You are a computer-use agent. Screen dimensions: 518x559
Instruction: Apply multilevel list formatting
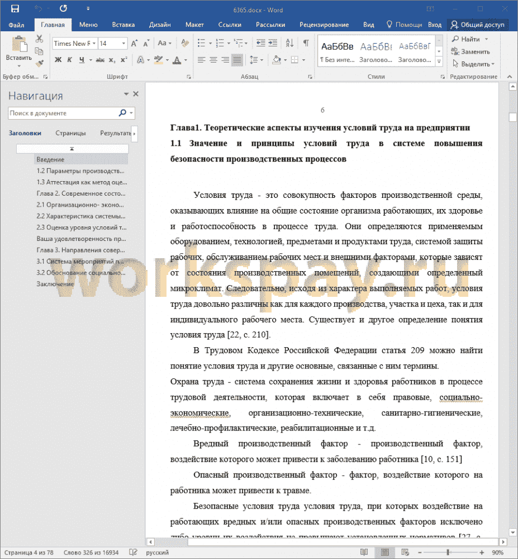tap(238, 43)
